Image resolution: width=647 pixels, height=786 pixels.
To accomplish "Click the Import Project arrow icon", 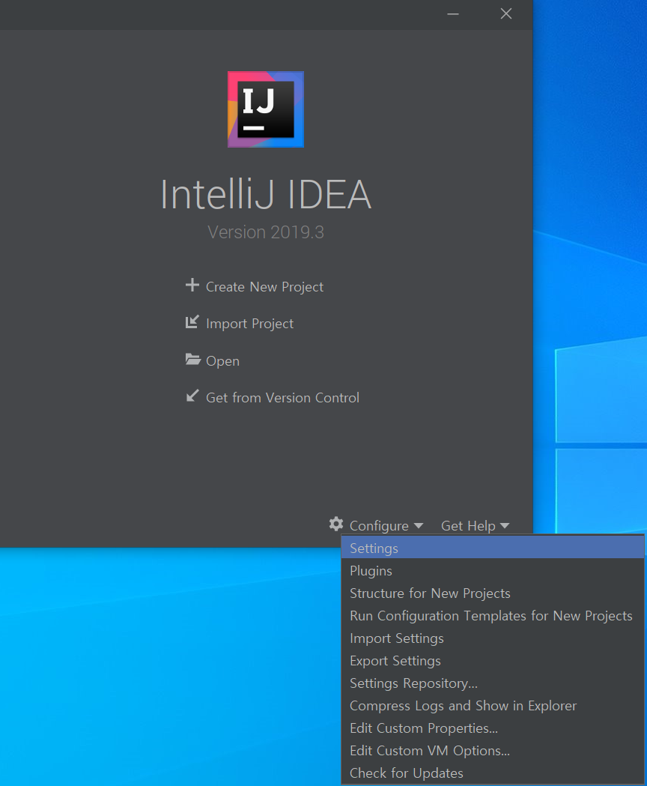I will pos(192,322).
